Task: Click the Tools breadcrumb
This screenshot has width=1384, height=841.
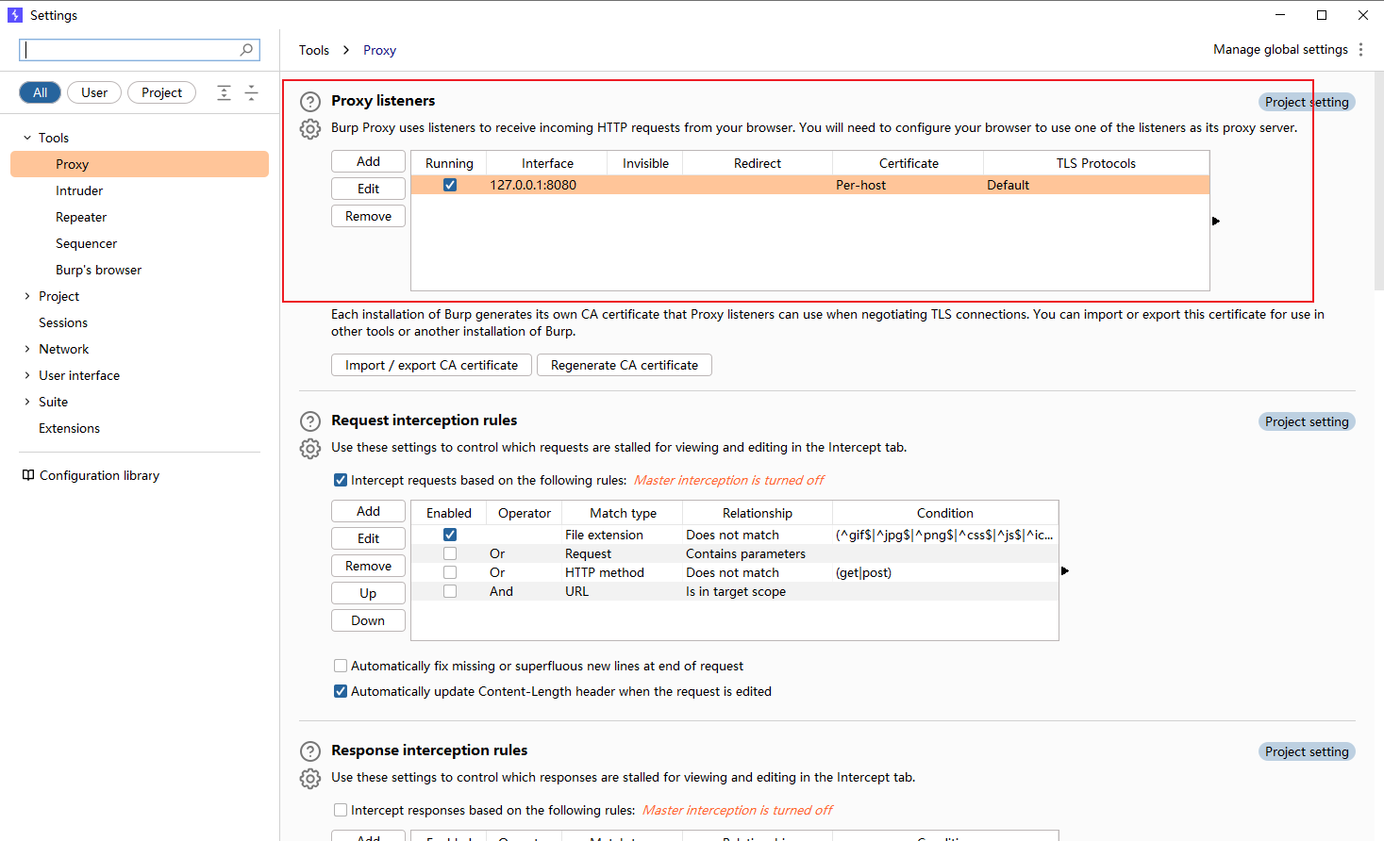Action: point(314,50)
